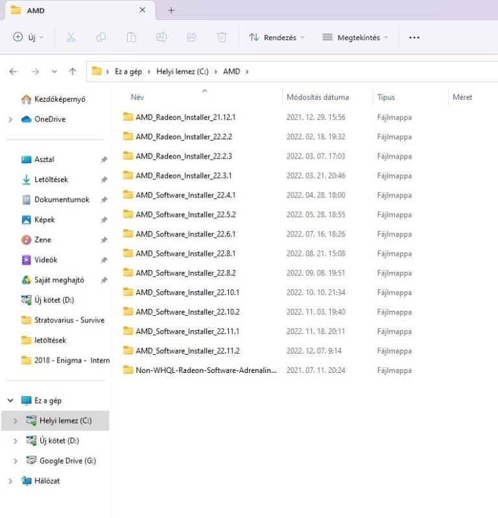Go forward with the right arrow
The height and width of the screenshot is (518, 498).
point(35,71)
